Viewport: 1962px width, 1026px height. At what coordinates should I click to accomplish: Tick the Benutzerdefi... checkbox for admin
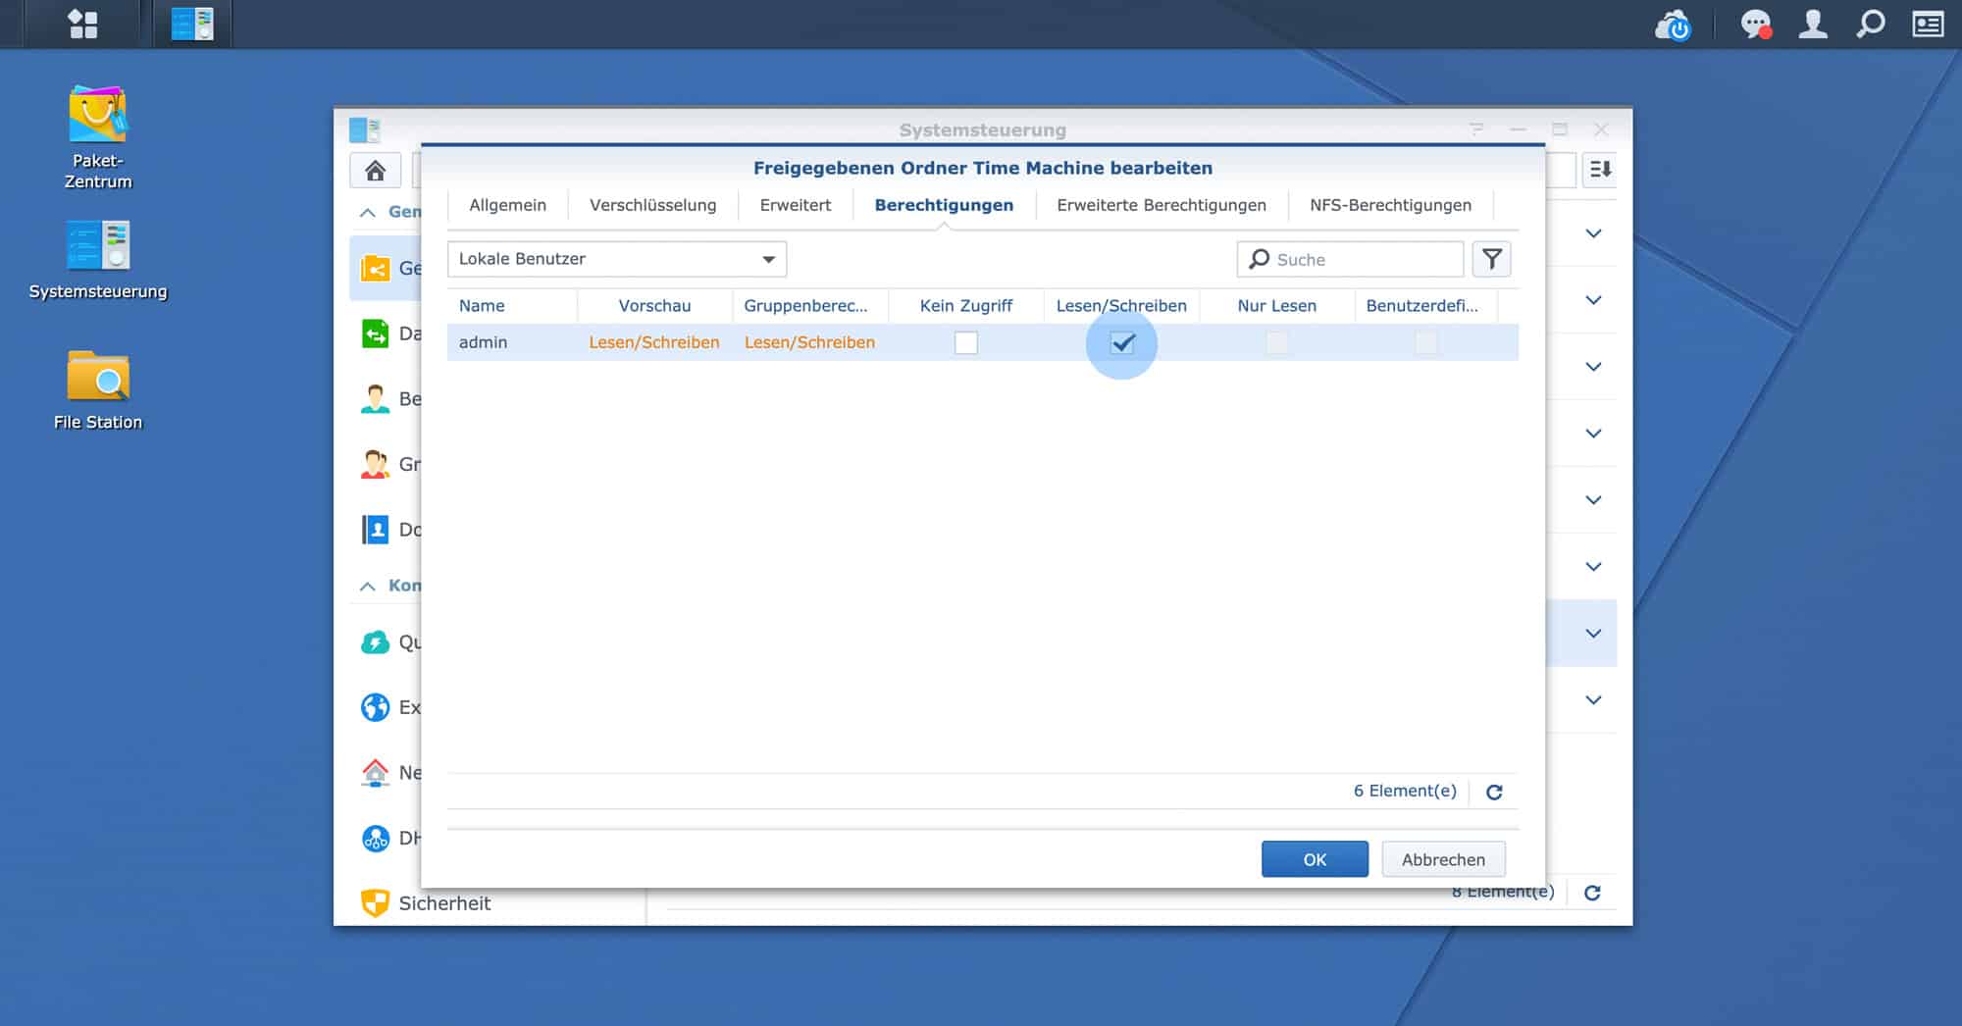[1426, 342]
